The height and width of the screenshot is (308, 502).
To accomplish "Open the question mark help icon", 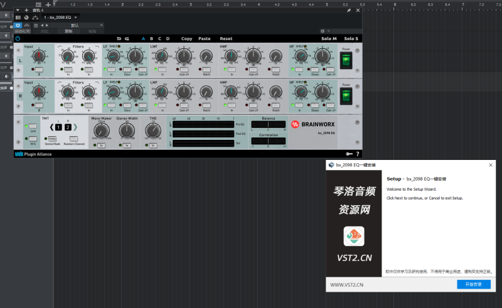I will pos(358,154).
